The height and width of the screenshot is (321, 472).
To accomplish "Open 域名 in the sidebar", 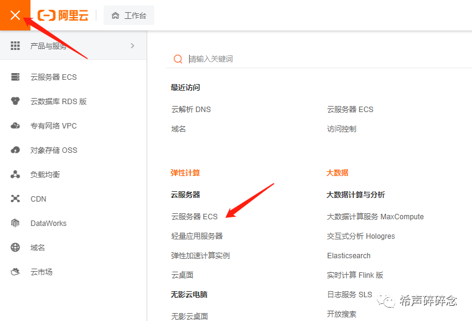I will coord(38,248).
